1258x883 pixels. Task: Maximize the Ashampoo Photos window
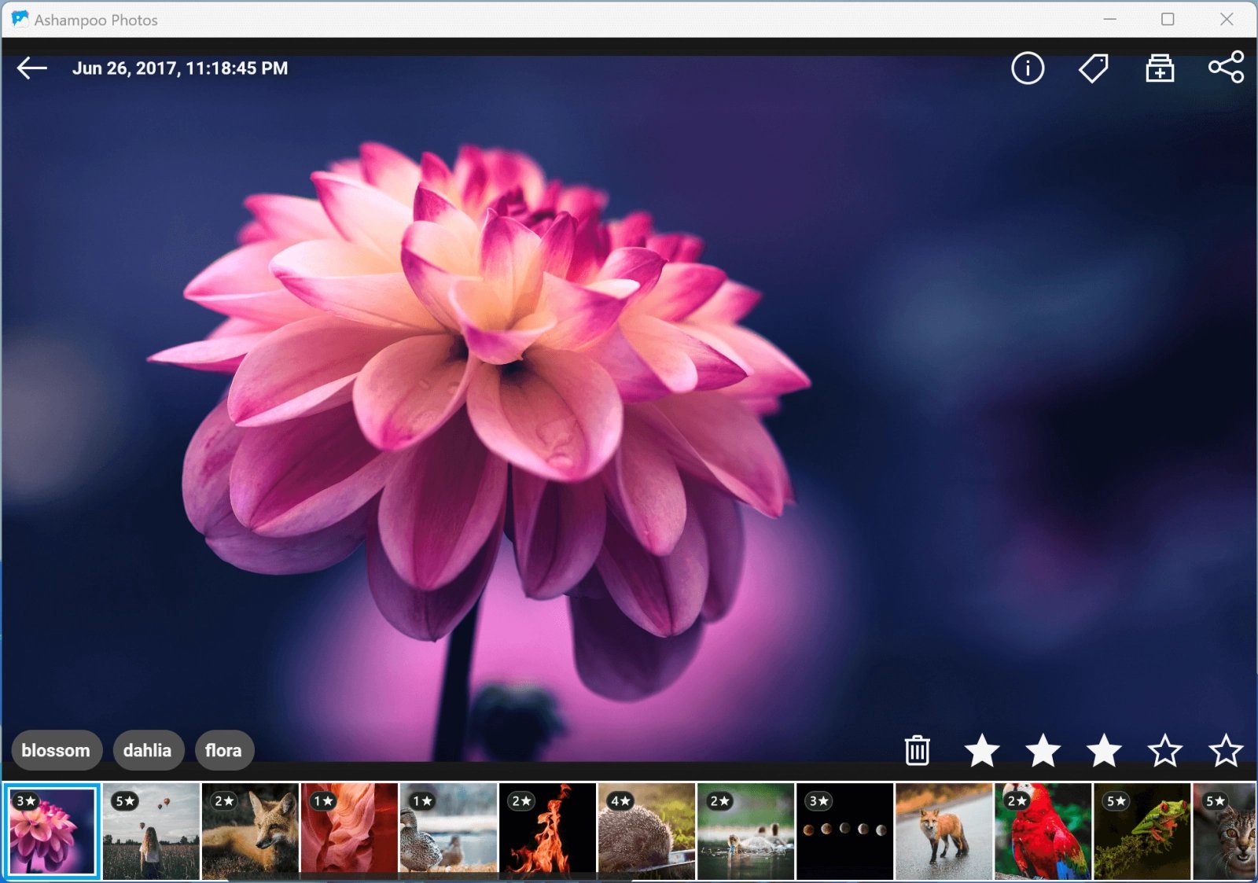click(1168, 19)
